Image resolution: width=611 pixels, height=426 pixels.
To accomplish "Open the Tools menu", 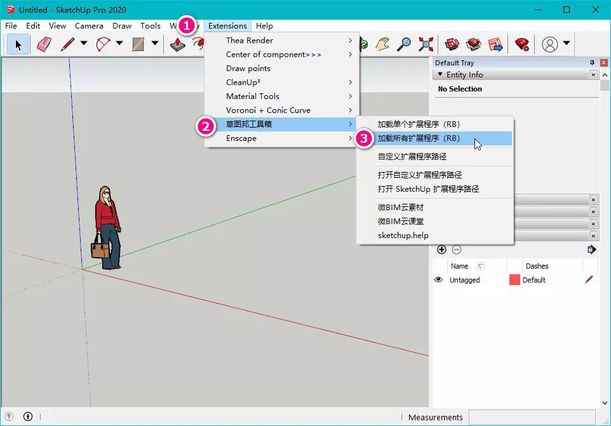I will click(x=151, y=25).
